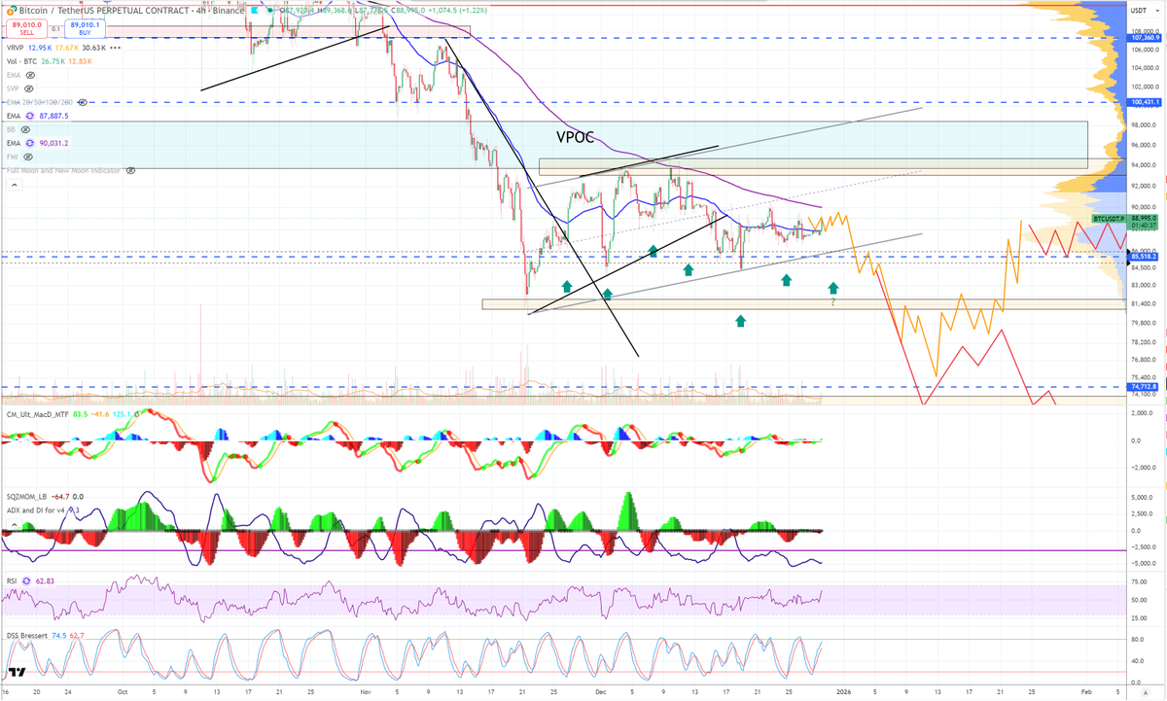Show the hidden FMI indicator via its eye icon
Viewport: 1167px width, 701px height.
(x=29, y=156)
